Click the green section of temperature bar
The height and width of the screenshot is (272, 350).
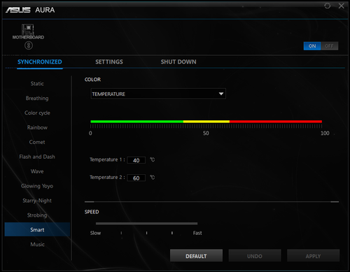pyautogui.click(x=137, y=122)
